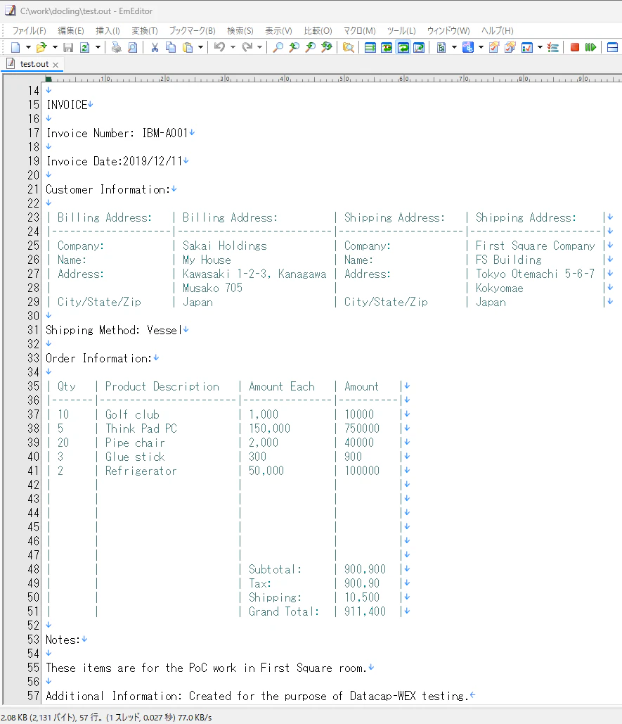The height and width of the screenshot is (724, 622).
Task: Expand the customize checklist dropdown arrow
Action: tap(540, 47)
